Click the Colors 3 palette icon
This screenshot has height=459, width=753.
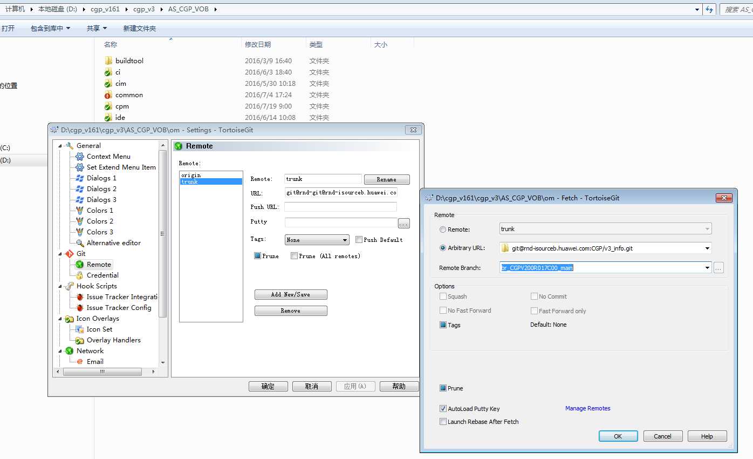click(80, 232)
